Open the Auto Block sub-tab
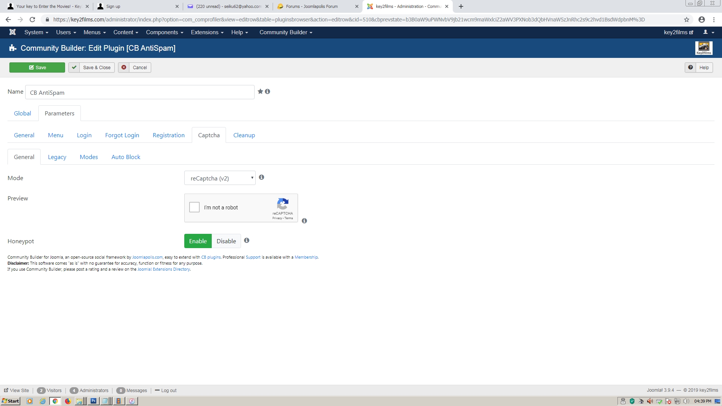The height and width of the screenshot is (406, 722). [x=126, y=157]
